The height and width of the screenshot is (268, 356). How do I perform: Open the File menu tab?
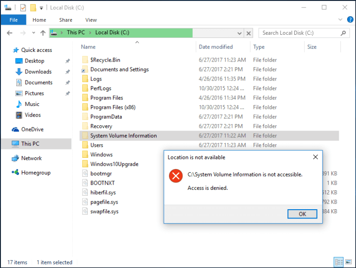tap(13, 20)
